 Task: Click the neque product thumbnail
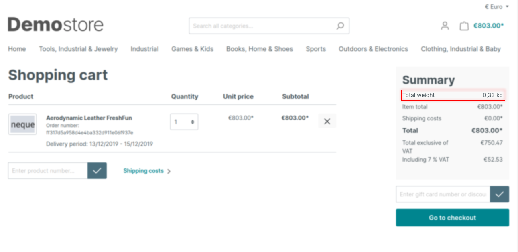coord(22,124)
